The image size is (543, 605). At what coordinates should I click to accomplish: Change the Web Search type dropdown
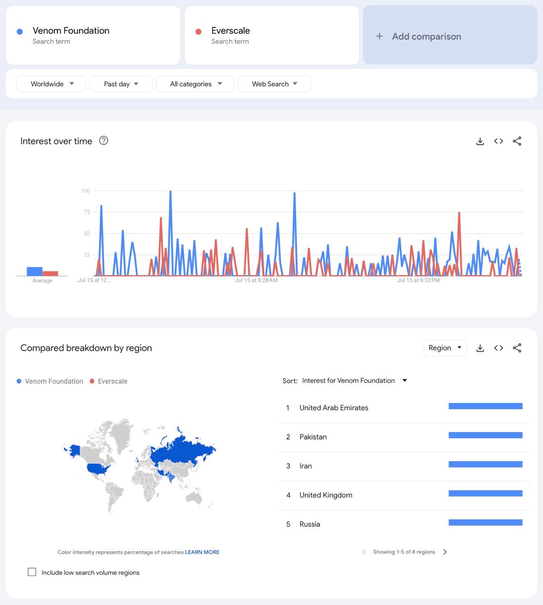click(274, 84)
